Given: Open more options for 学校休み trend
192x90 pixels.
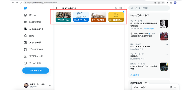Looking at the screenshot, I should click(x=167, y=54).
